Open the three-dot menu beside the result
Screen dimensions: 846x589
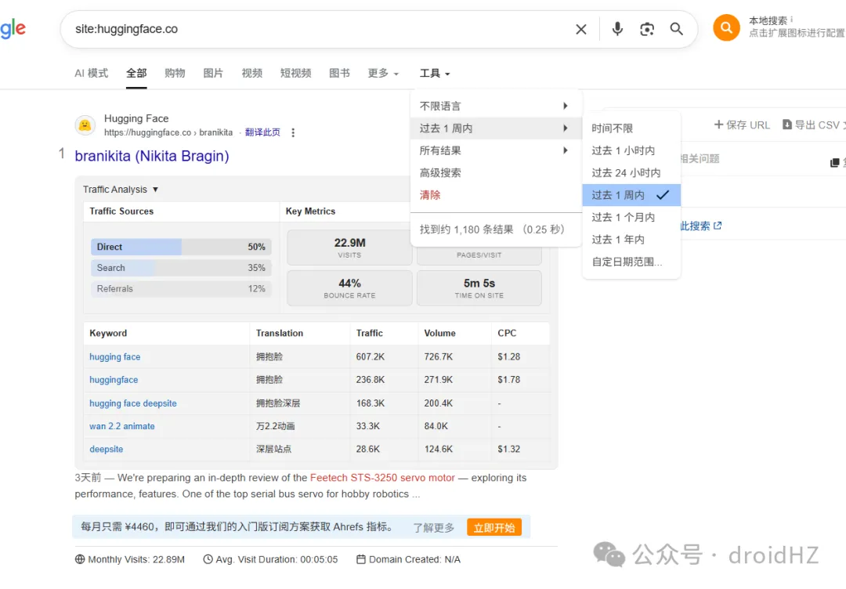294,132
